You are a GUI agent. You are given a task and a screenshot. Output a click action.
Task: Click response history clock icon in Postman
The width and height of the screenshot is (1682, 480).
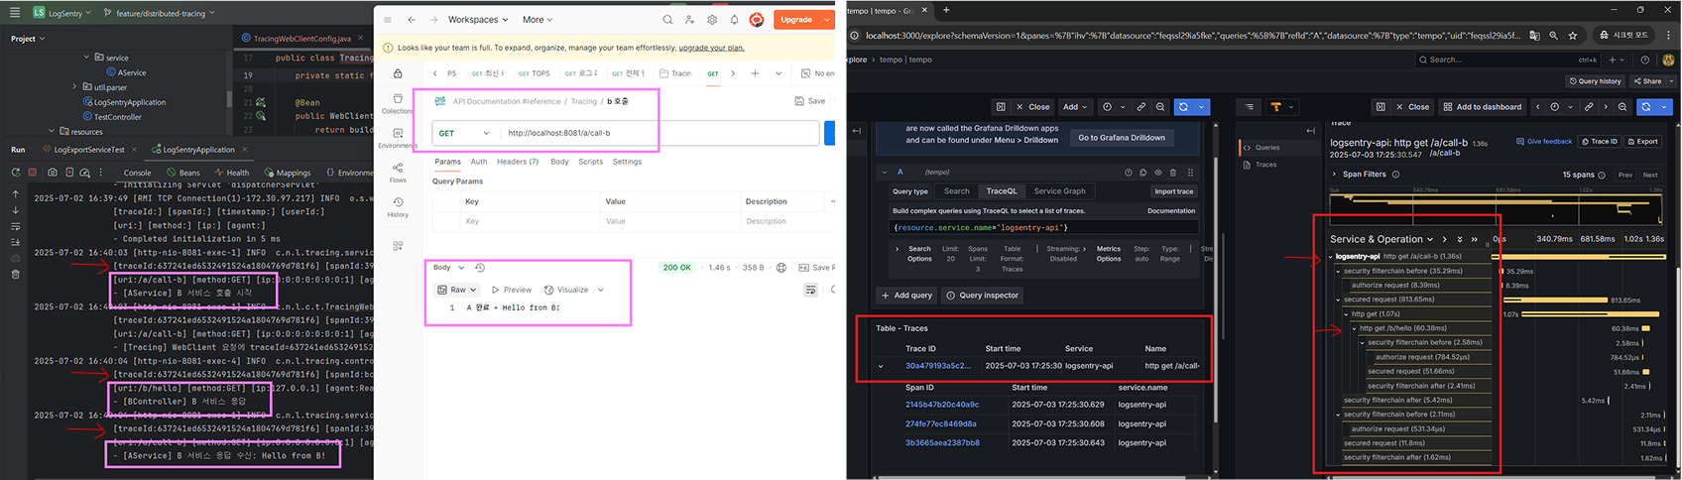click(x=480, y=268)
